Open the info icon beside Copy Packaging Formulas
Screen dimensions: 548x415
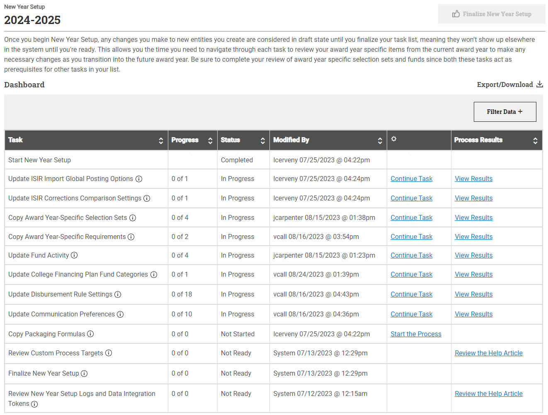click(90, 334)
